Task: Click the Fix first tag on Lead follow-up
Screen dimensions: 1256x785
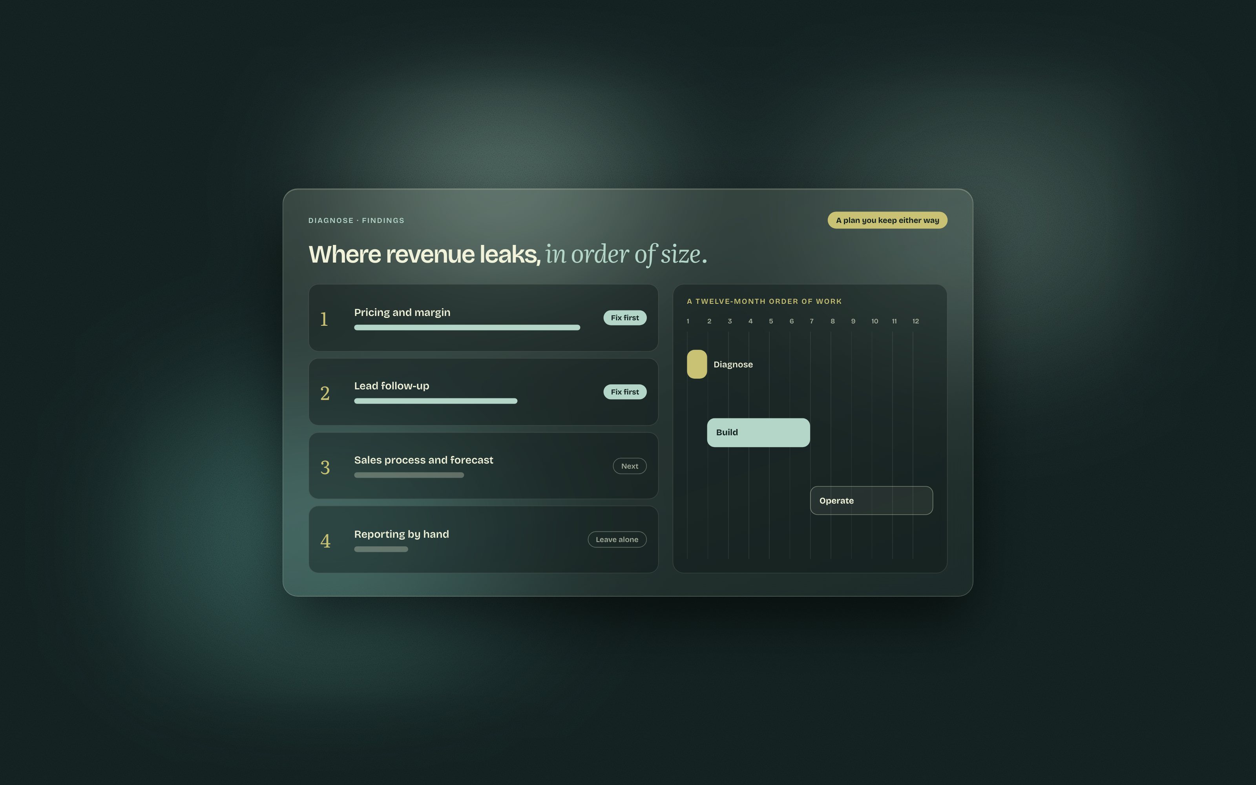Action: (x=624, y=392)
